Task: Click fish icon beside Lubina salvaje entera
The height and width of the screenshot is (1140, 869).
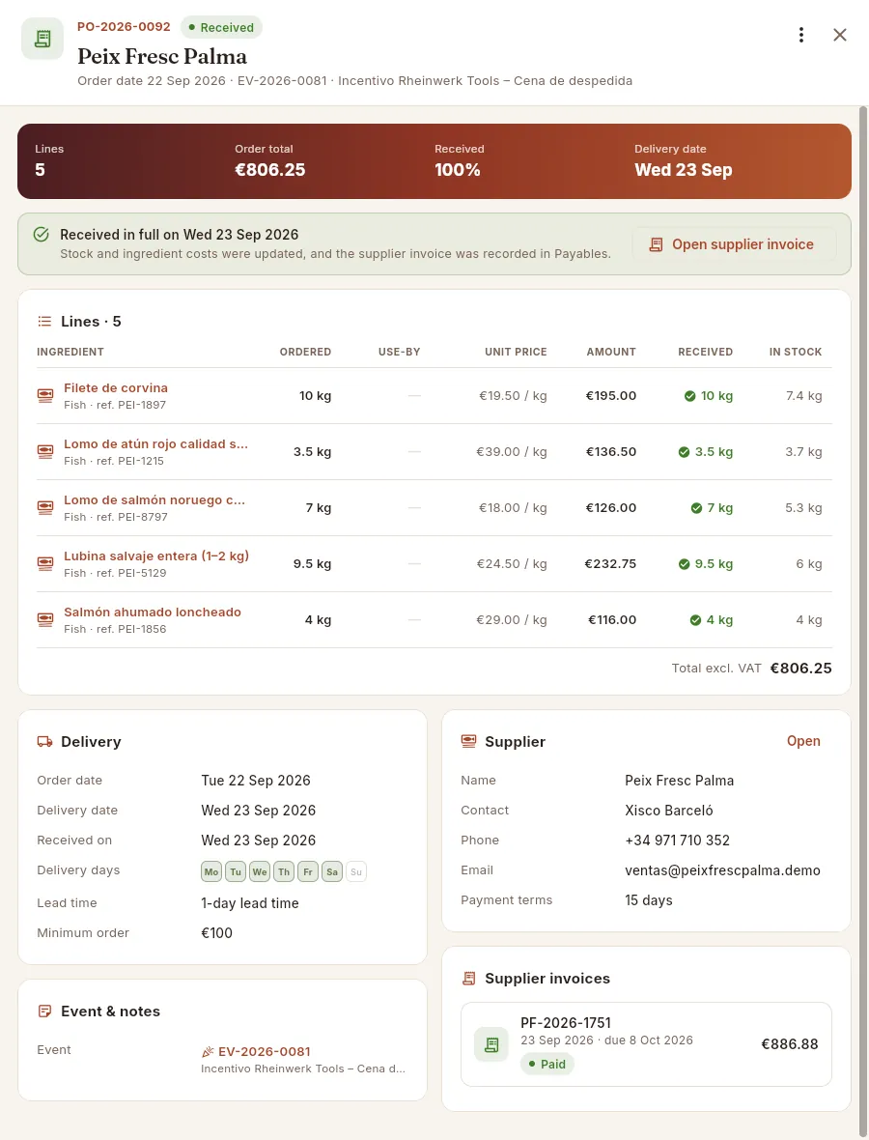Action: pos(45,563)
